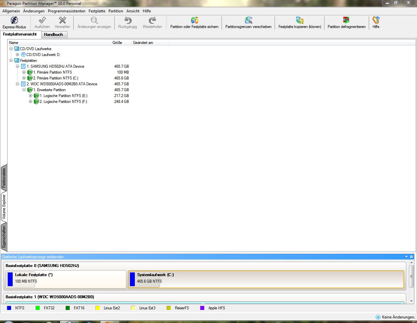Click the Basisfestplatte 0 (SAMSUNG HD502HJ) label
This screenshot has width=417, height=323.
[x=42, y=266]
